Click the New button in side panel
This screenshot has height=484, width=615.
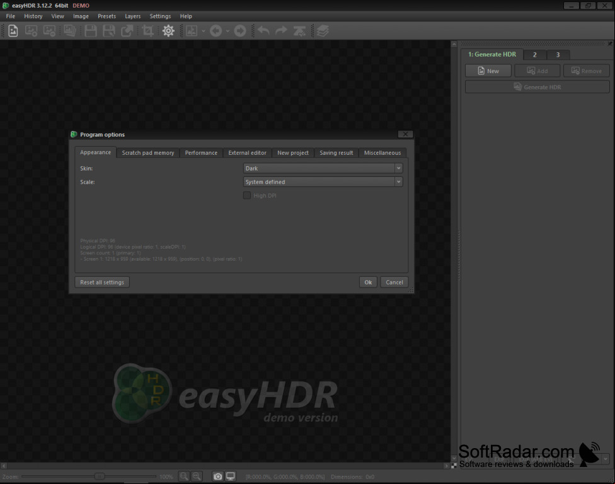coord(488,71)
